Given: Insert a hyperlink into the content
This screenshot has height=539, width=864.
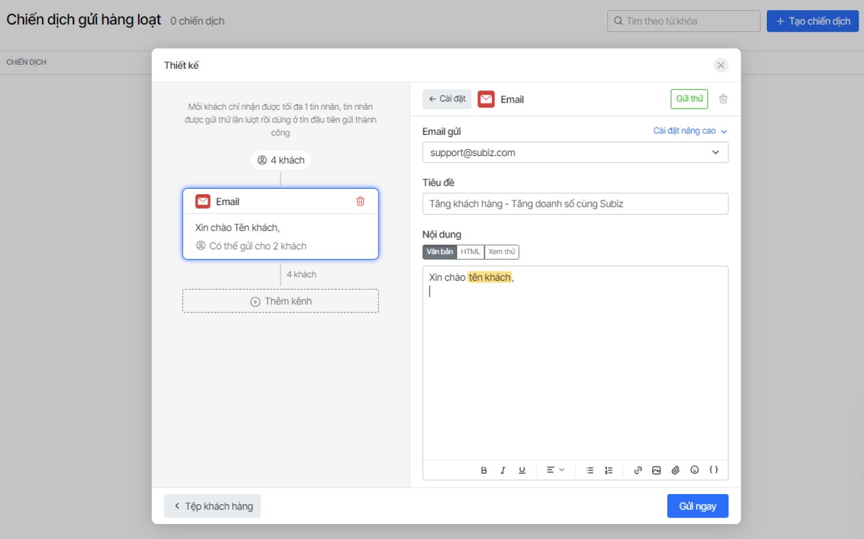Looking at the screenshot, I should click(x=638, y=471).
